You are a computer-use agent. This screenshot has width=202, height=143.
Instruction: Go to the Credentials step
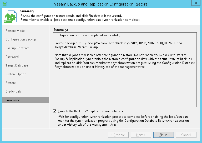point(13,91)
